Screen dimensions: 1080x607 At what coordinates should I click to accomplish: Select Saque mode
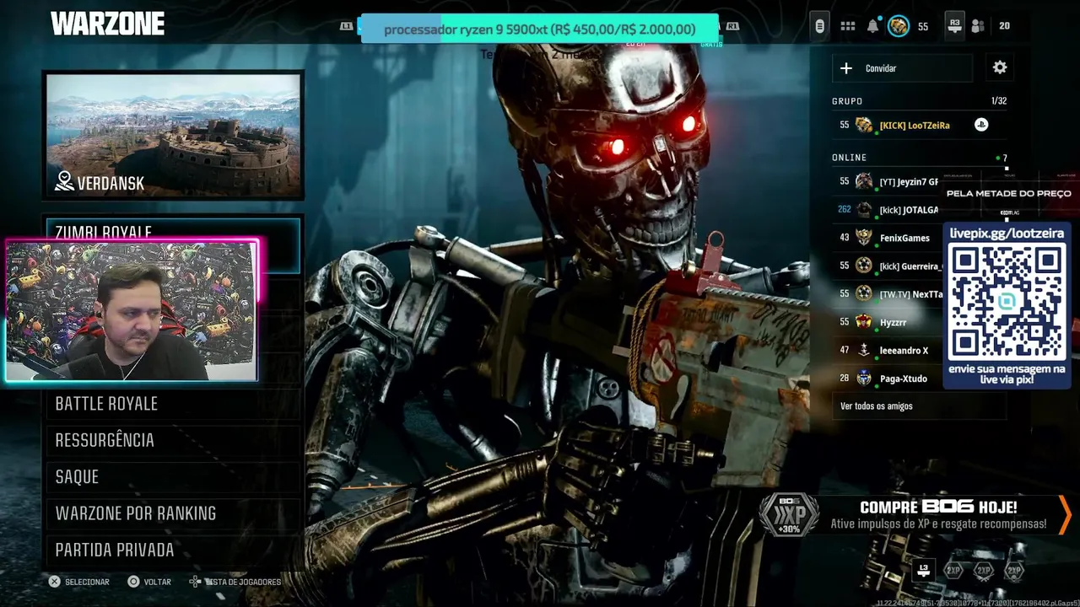click(173, 476)
